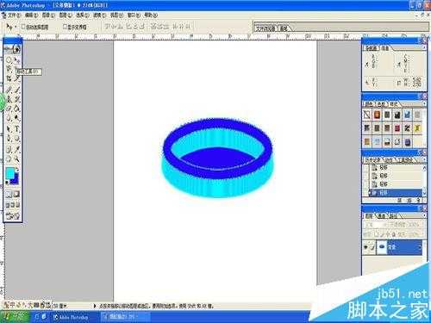The width and height of the screenshot is (431, 323).
Task: Switch to the Swatches tab
Action: [381, 104]
